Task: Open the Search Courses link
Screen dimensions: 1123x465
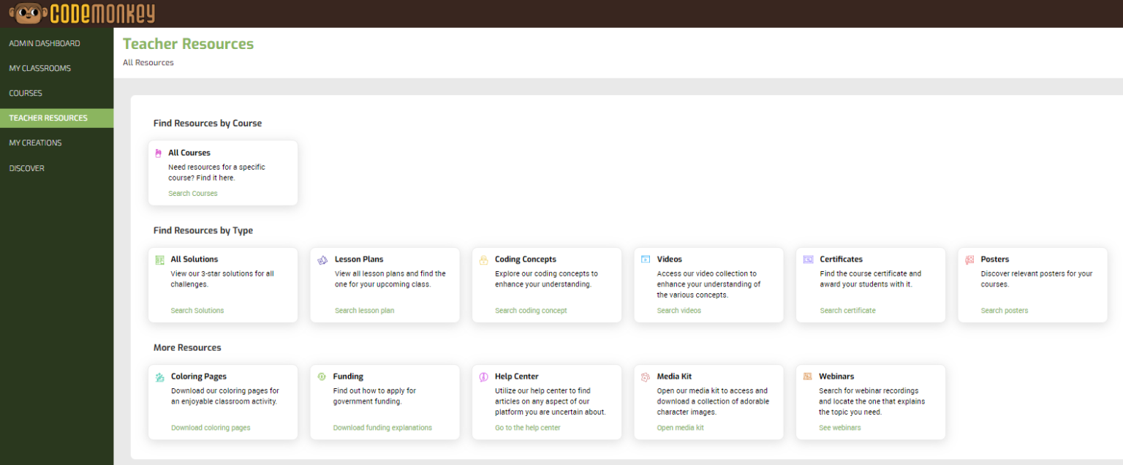Action: pyautogui.click(x=192, y=193)
